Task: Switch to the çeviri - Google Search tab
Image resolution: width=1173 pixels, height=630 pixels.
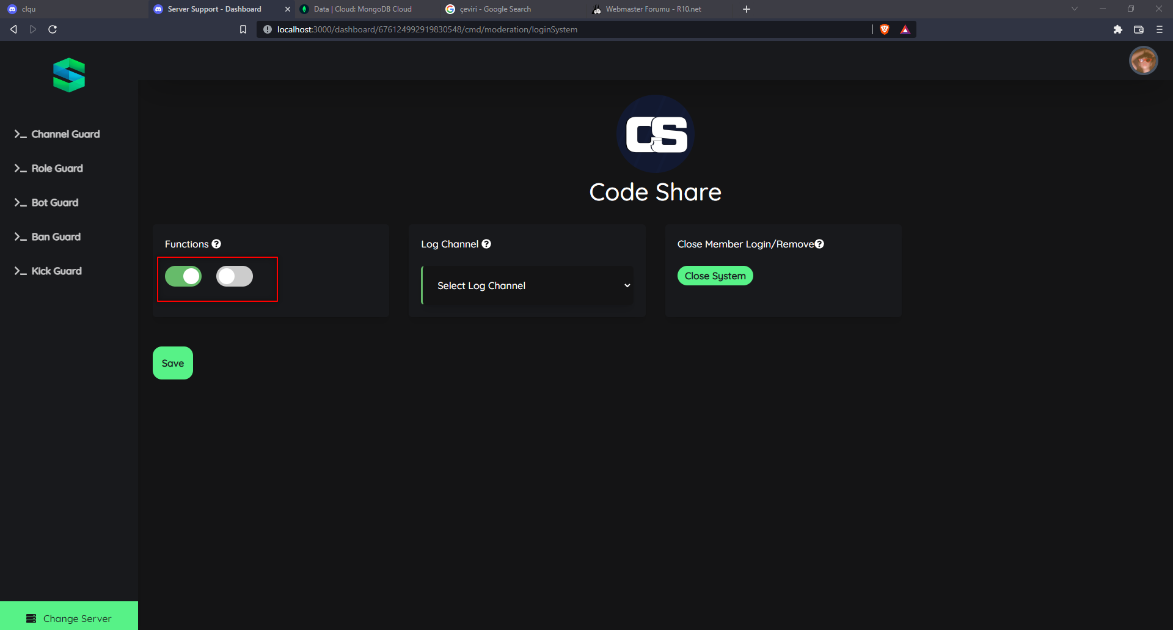Action: [x=513, y=9]
